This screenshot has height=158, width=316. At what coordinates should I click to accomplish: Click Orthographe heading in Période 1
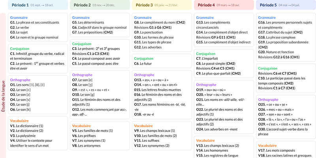tap(20, 80)
